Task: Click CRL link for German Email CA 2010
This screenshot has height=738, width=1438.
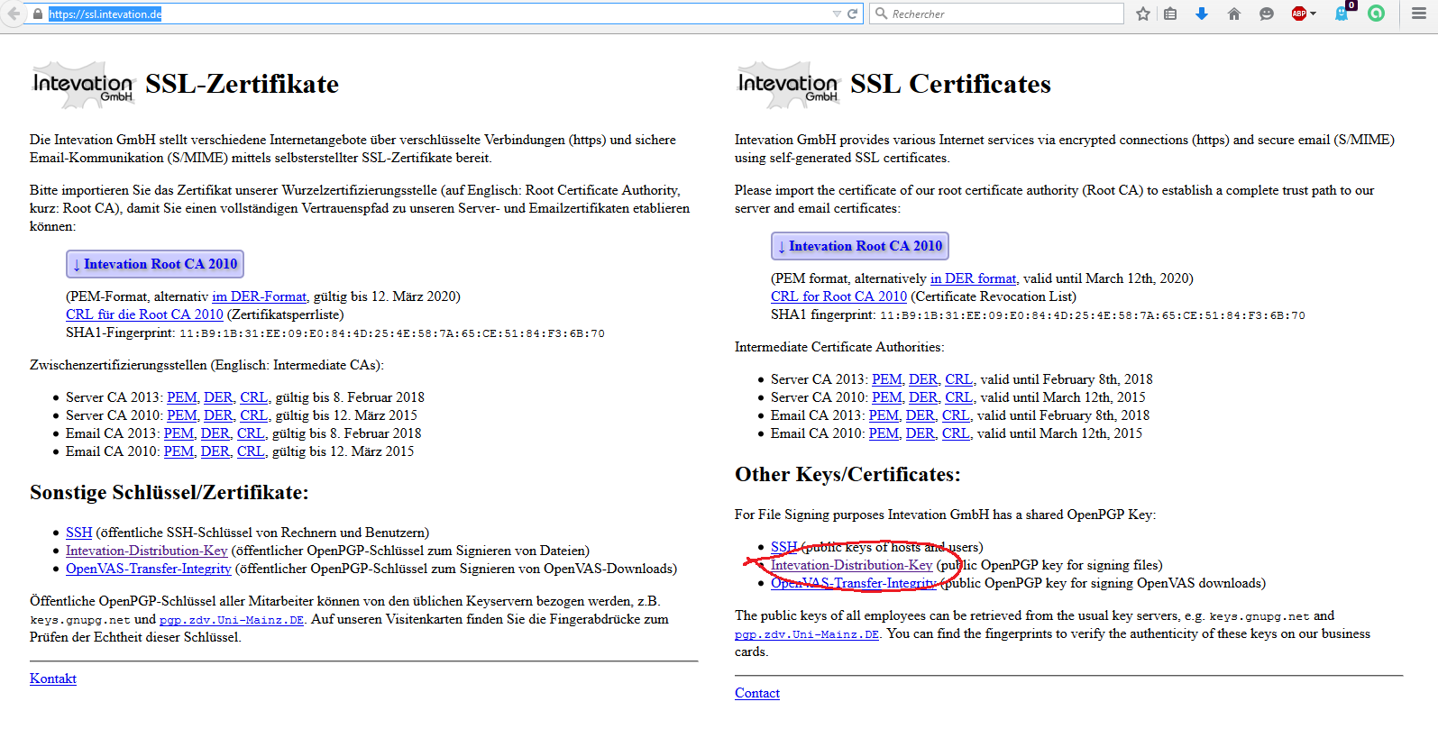Action: (x=251, y=451)
